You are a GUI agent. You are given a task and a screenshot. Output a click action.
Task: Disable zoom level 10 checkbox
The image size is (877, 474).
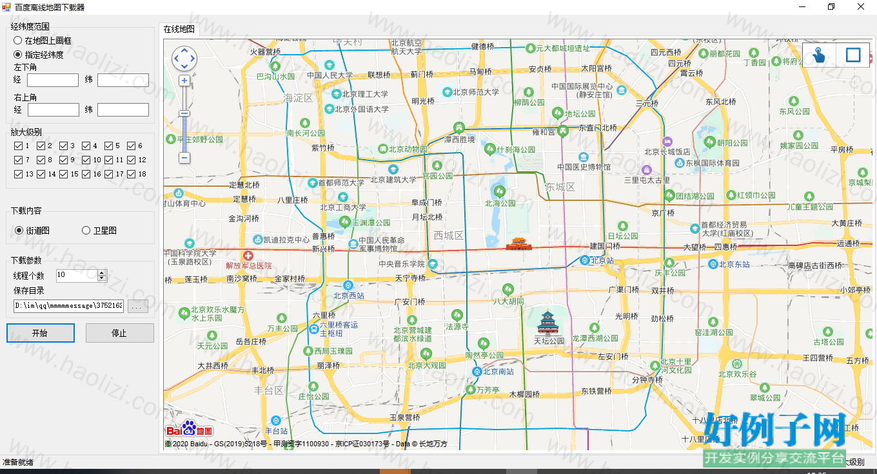pyautogui.click(x=86, y=160)
